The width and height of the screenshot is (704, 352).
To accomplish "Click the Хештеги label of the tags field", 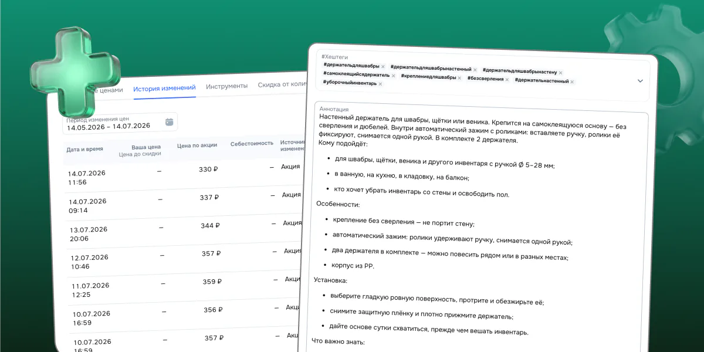I will point(334,56).
